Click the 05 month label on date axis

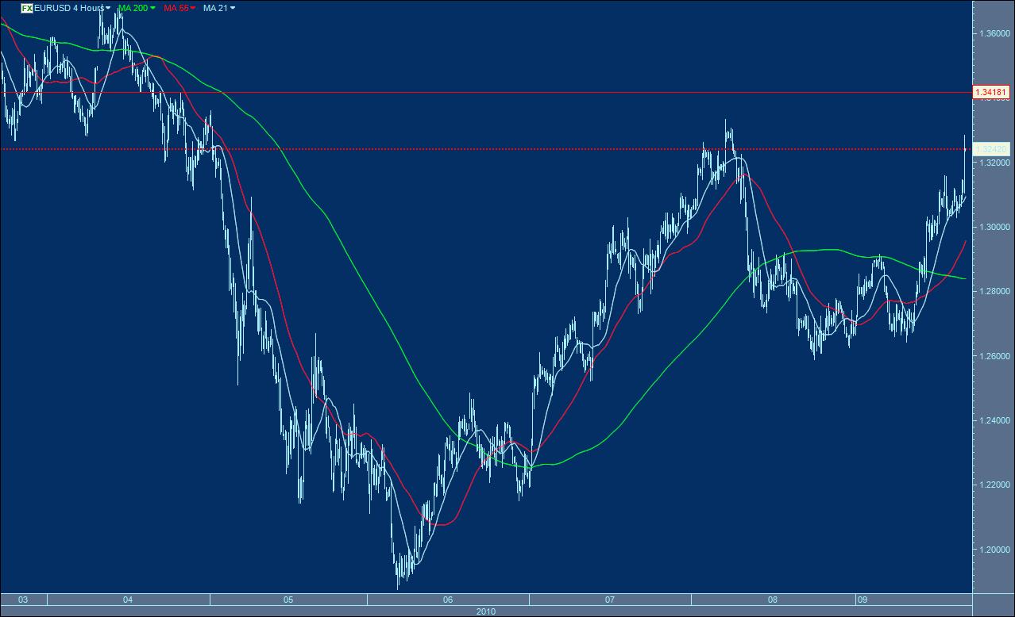[x=288, y=600]
